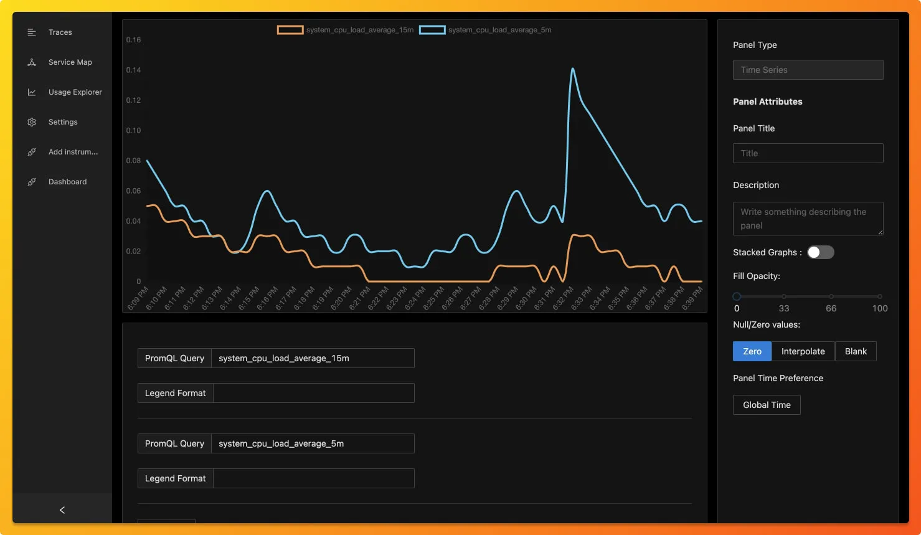This screenshot has height=535, width=921.
Task: Open the Panel Type Time Series dropdown
Action: coord(808,70)
